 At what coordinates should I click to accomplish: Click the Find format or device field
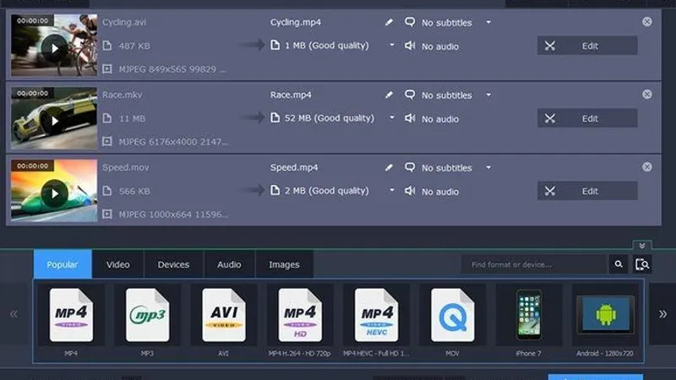(534, 265)
